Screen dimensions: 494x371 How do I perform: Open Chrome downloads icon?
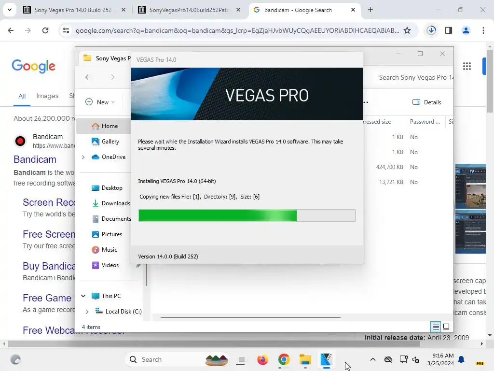point(431,30)
